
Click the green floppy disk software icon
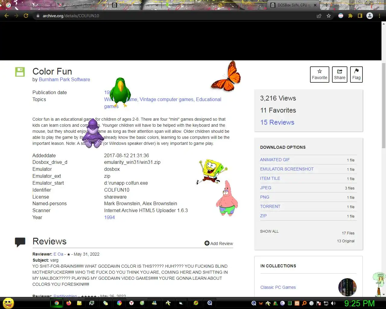pos(20,72)
